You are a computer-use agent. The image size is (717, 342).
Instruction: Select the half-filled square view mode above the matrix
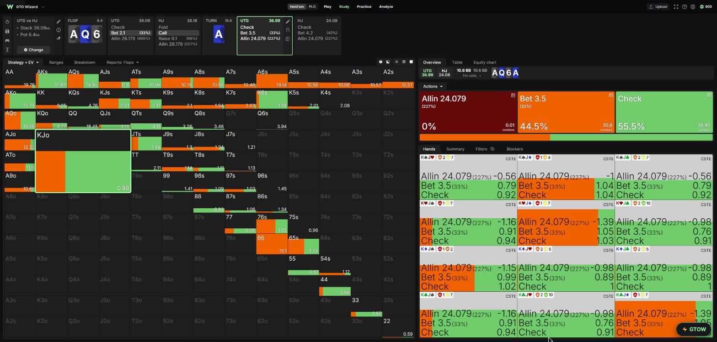pos(388,62)
